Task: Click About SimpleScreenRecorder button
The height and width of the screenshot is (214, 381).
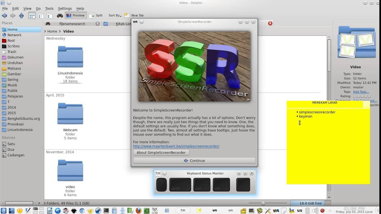Action: click(161, 152)
